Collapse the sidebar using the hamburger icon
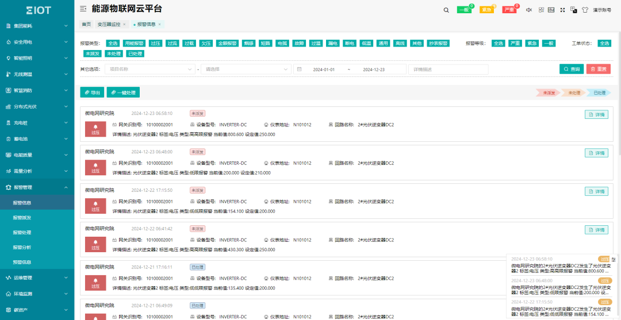Image resolution: width=621 pixels, height=320 pixels. [83, 9]
